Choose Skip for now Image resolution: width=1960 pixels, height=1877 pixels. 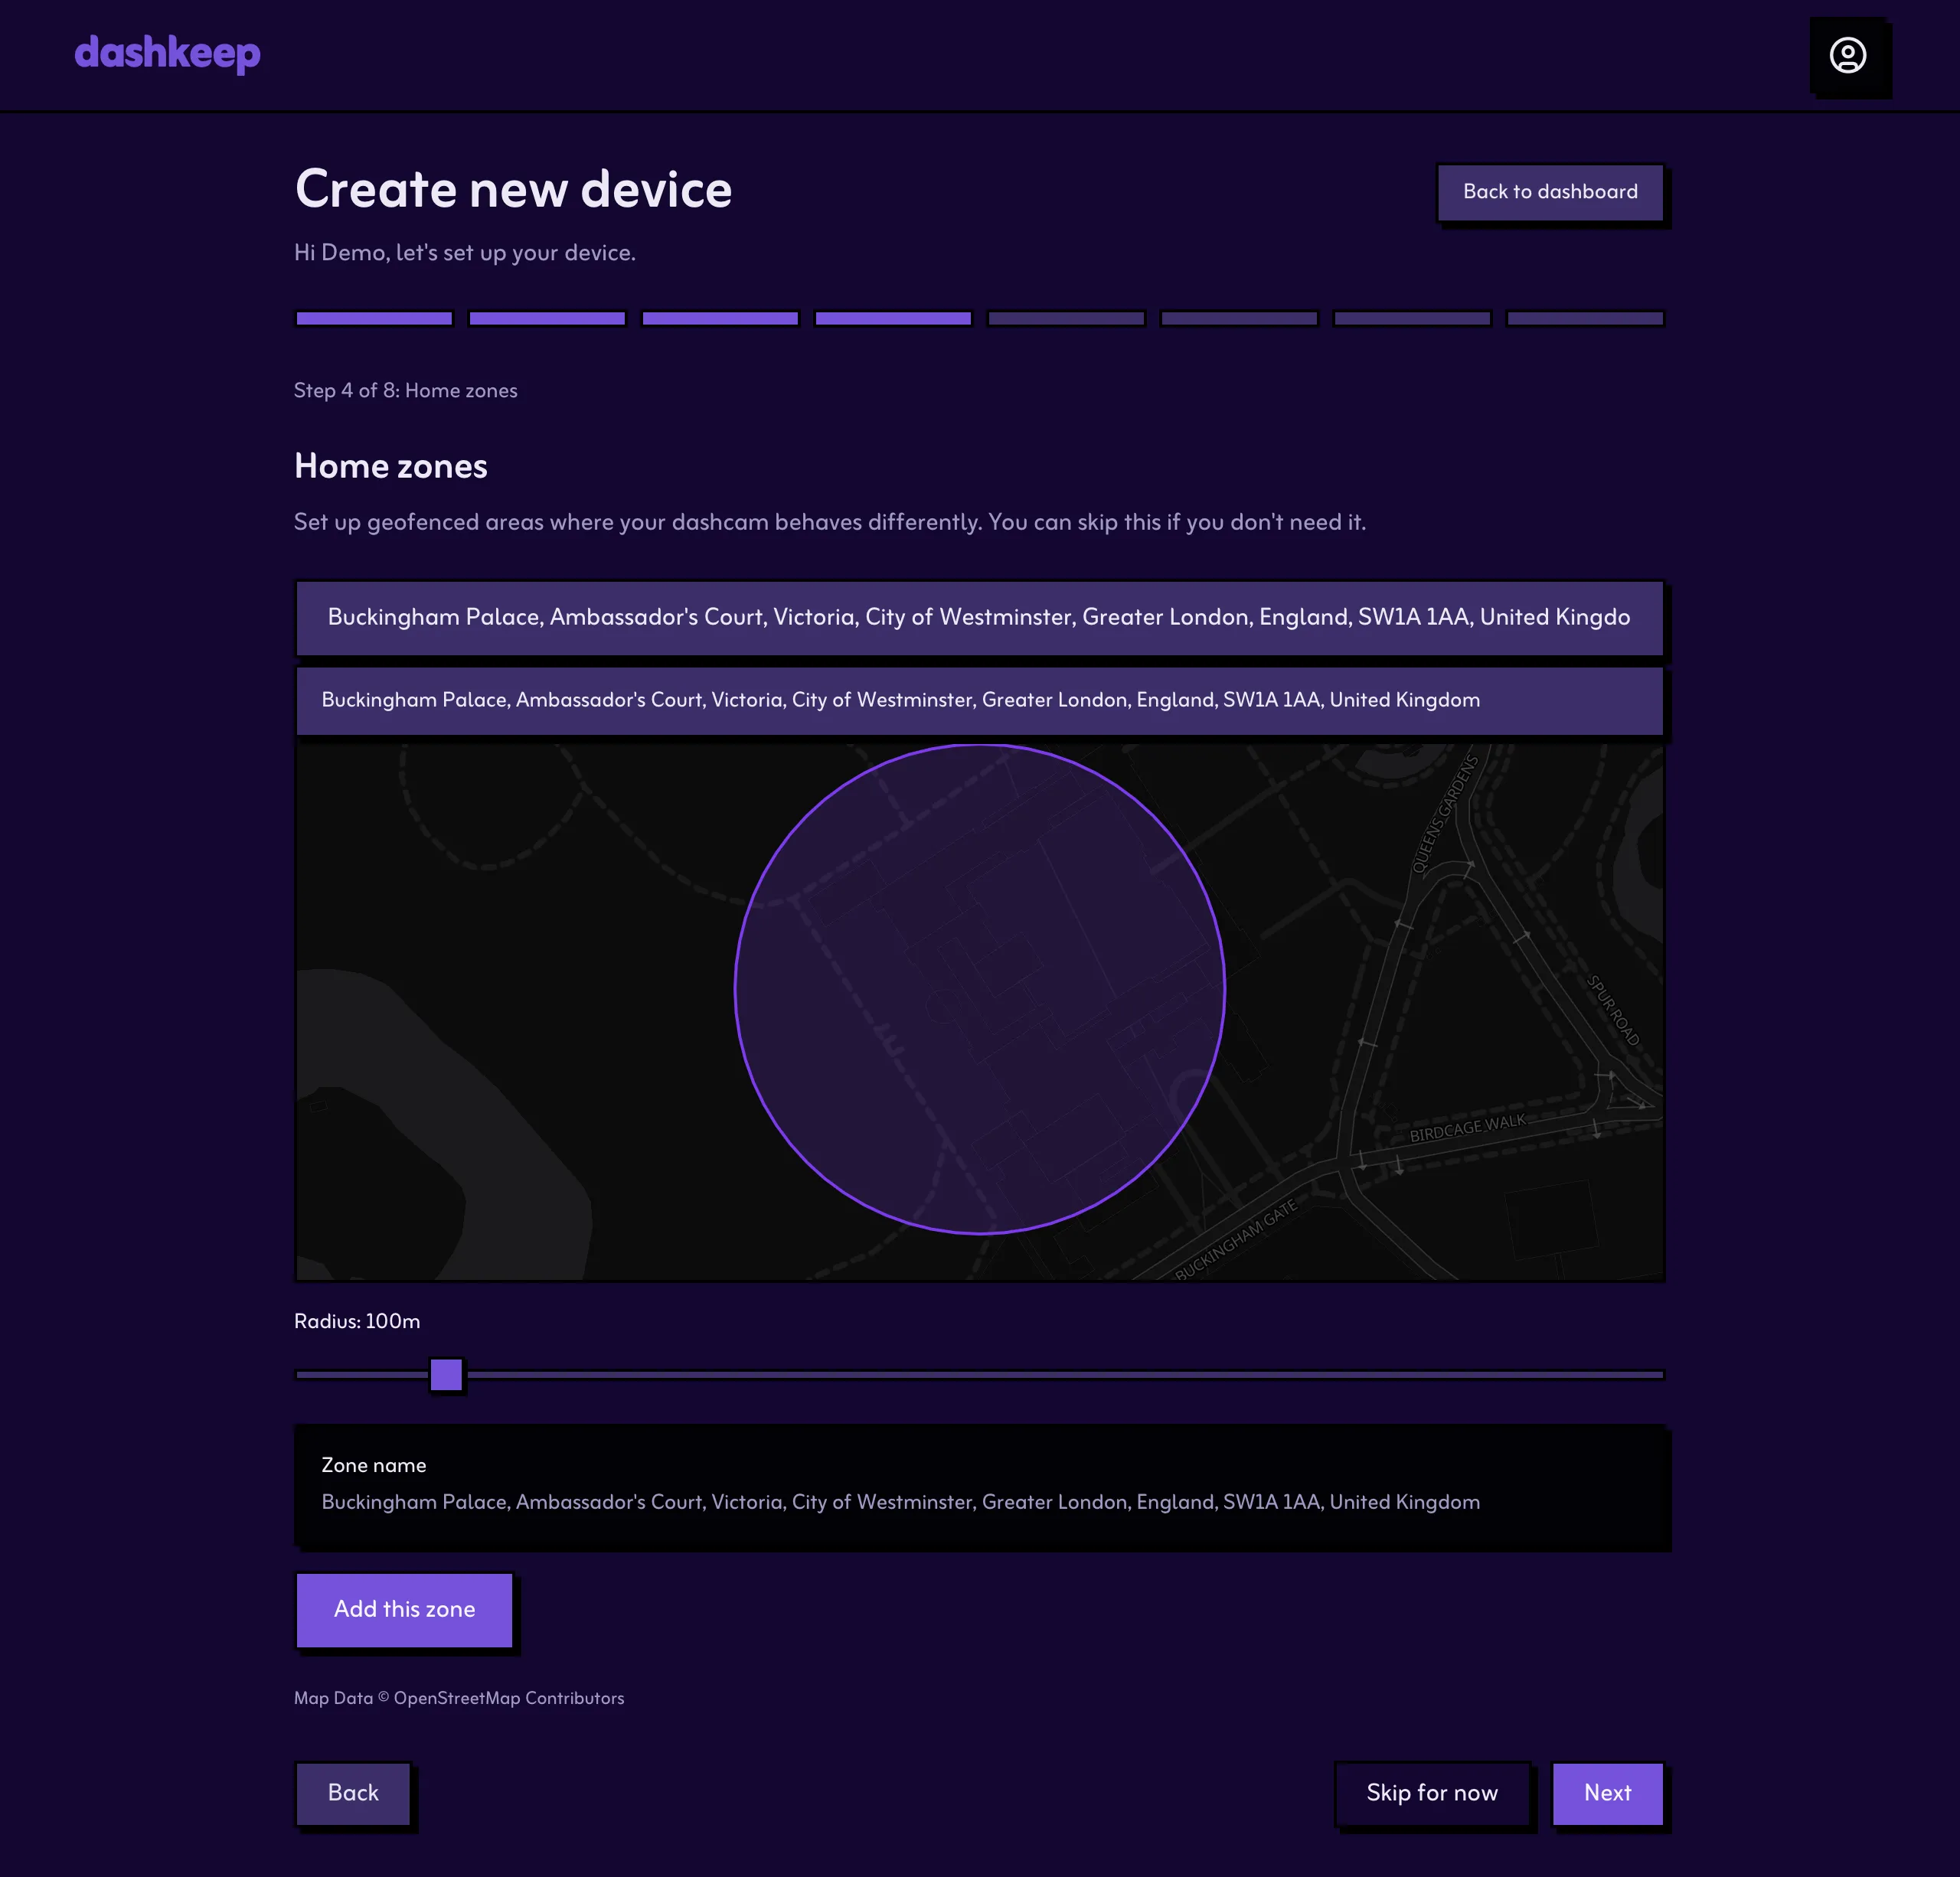tap(1432, 1793)
